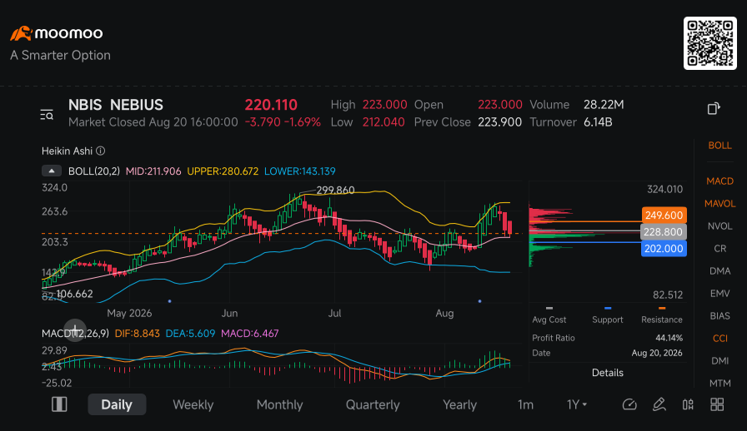Click the LOWER:143.139 band value
The height and width of the screenshot is (431, 747).
coord(299,171)
